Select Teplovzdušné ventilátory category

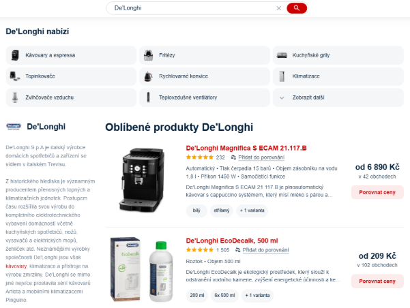tap(205, 97)
